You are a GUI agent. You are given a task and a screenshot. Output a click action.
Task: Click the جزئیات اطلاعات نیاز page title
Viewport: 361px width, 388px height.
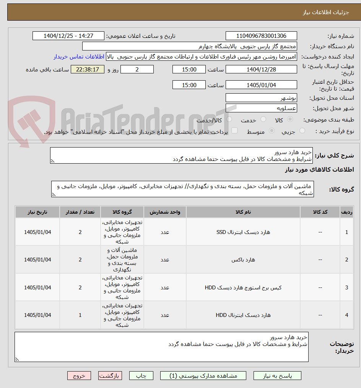(326, 12)
